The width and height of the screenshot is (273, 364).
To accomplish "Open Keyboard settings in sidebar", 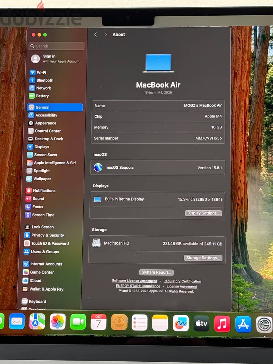I will [x=34, y=302].
